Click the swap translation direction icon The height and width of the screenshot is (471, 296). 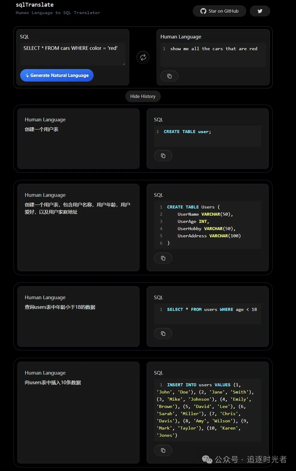click(143, 57)
